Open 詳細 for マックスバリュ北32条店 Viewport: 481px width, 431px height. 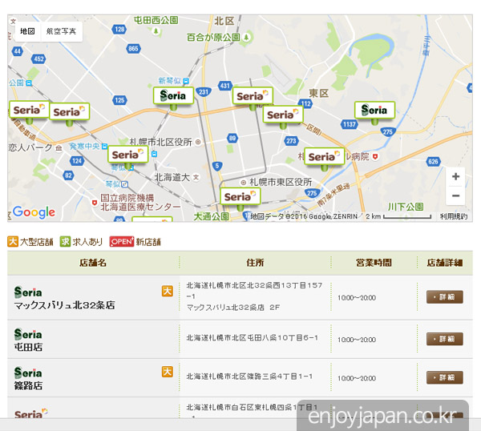click(x=444, y=297)
